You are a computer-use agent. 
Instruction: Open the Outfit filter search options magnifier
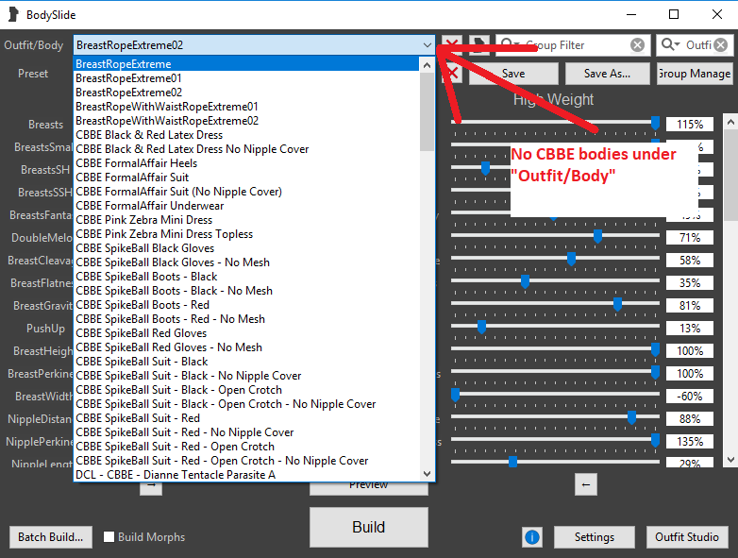coord(670,44)
